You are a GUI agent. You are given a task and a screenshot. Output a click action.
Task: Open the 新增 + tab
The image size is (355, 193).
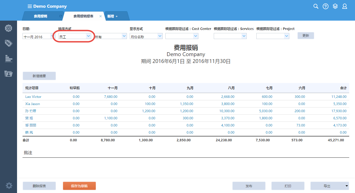coord(112,16)
